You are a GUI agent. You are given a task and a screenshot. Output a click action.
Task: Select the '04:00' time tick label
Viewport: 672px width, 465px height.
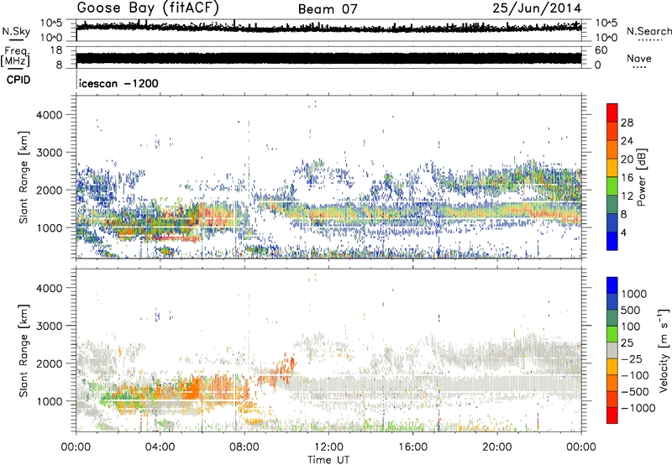tap(160, 447)
